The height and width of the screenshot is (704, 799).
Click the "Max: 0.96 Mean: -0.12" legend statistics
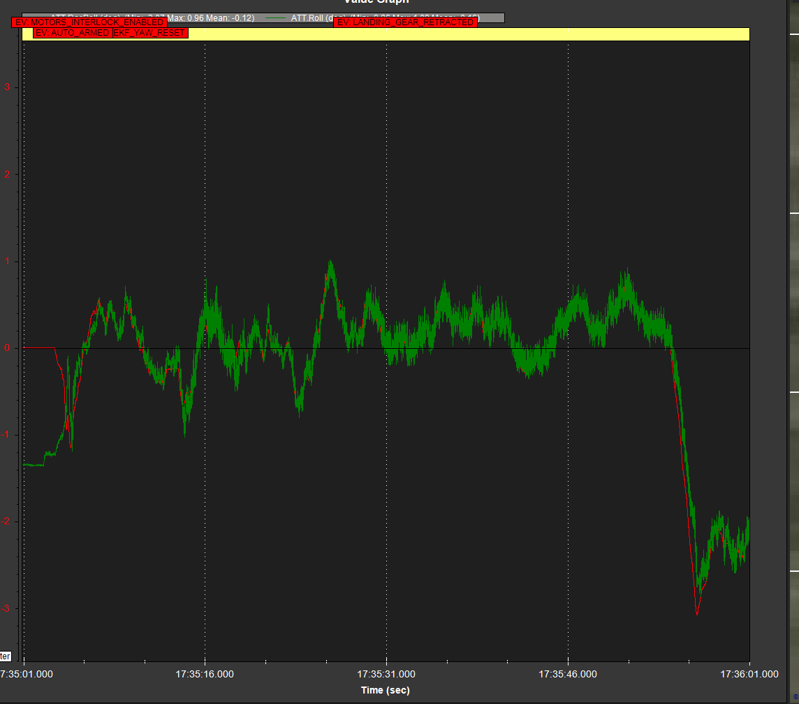click(x=210, y=18)
